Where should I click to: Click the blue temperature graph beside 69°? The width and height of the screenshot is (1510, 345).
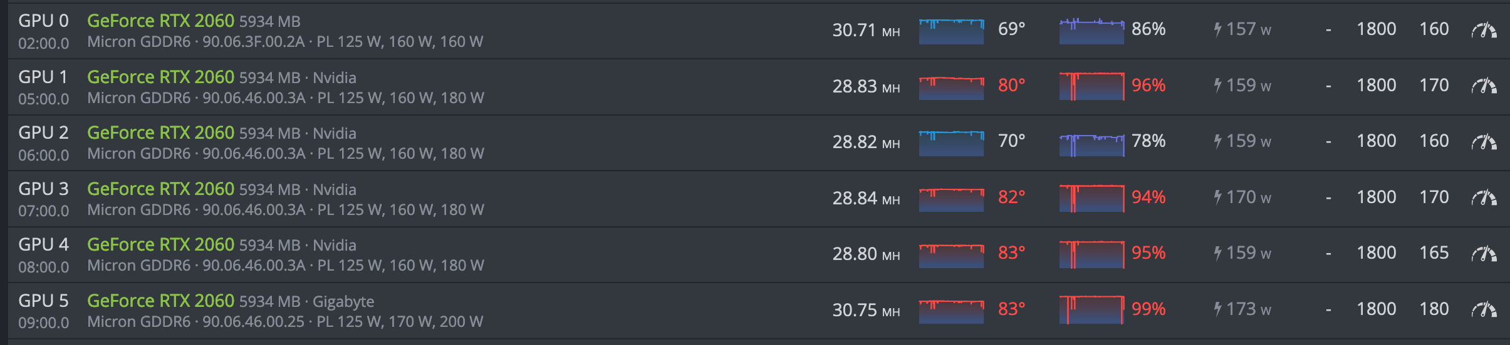click(951, 31)
